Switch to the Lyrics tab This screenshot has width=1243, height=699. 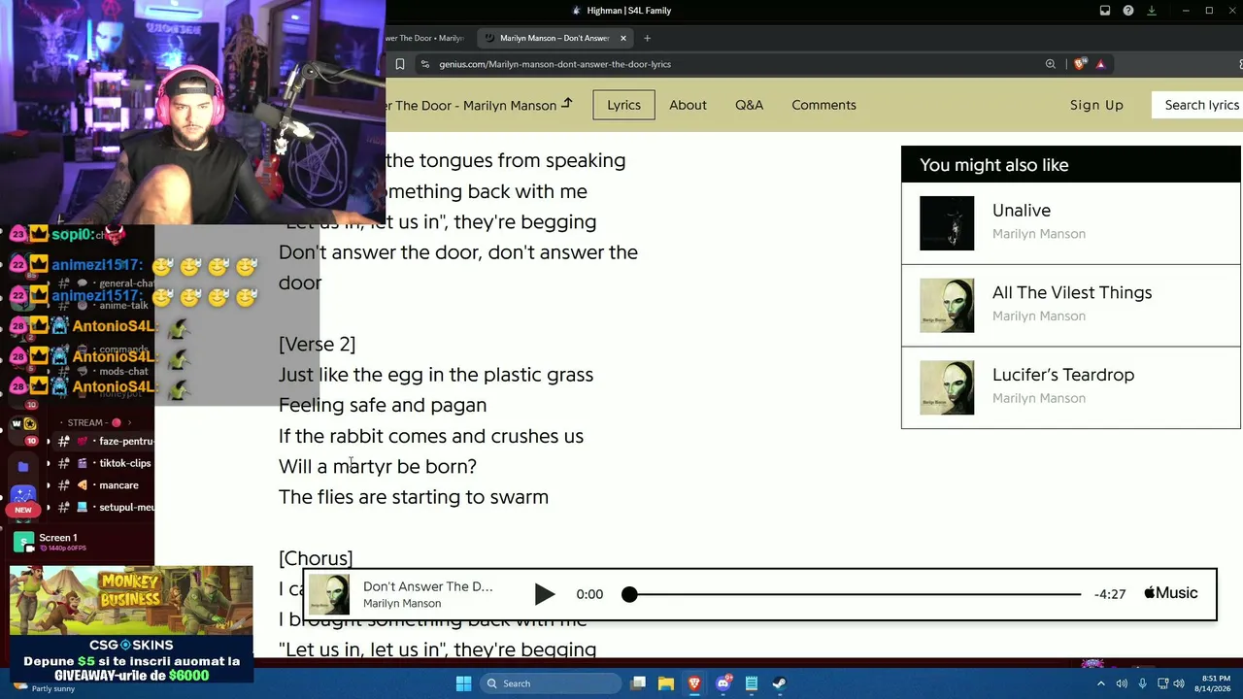pyautogui.click(x=623, y=105)
